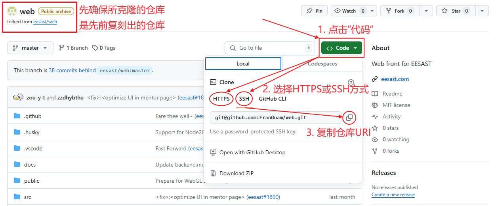The height and width of the screenshot is (206, 496).
Task: Open the src commit message link
Action: 200,197
